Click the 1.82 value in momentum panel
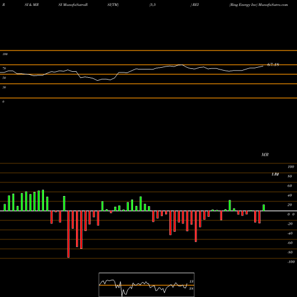 [275, 174]
